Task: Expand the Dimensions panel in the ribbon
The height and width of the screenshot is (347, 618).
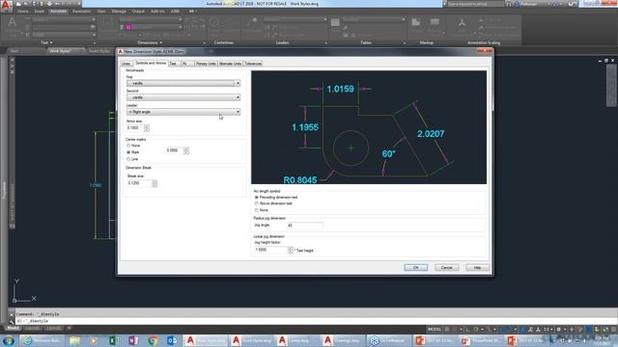Action: click(150, 42)
